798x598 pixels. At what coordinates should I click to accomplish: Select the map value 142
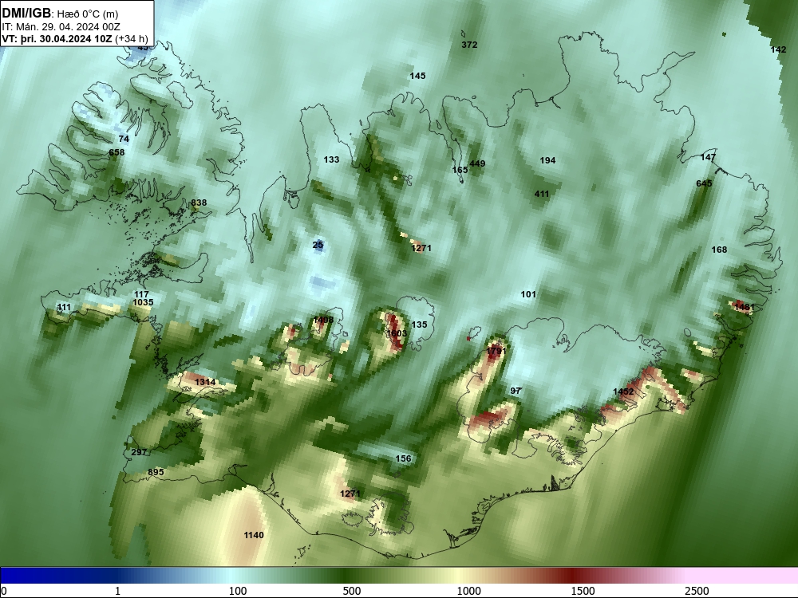tap(778, 49)
